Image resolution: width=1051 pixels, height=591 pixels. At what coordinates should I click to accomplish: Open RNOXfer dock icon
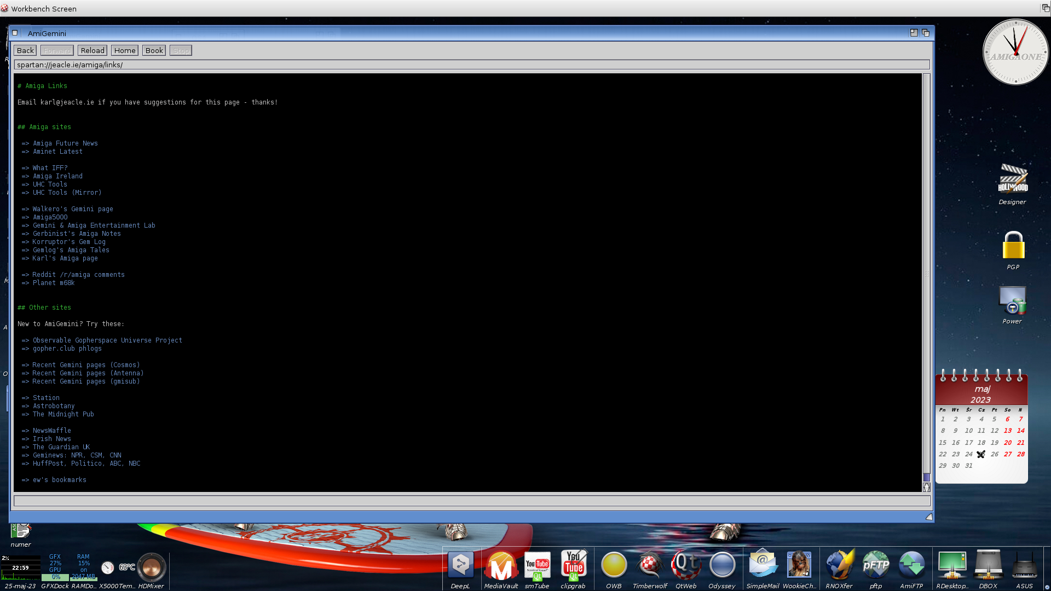839,565
